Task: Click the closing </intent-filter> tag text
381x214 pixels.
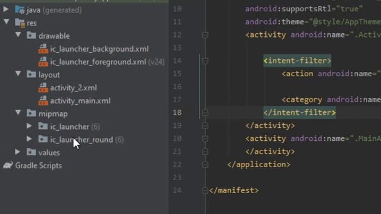Action: coord(299,112)
